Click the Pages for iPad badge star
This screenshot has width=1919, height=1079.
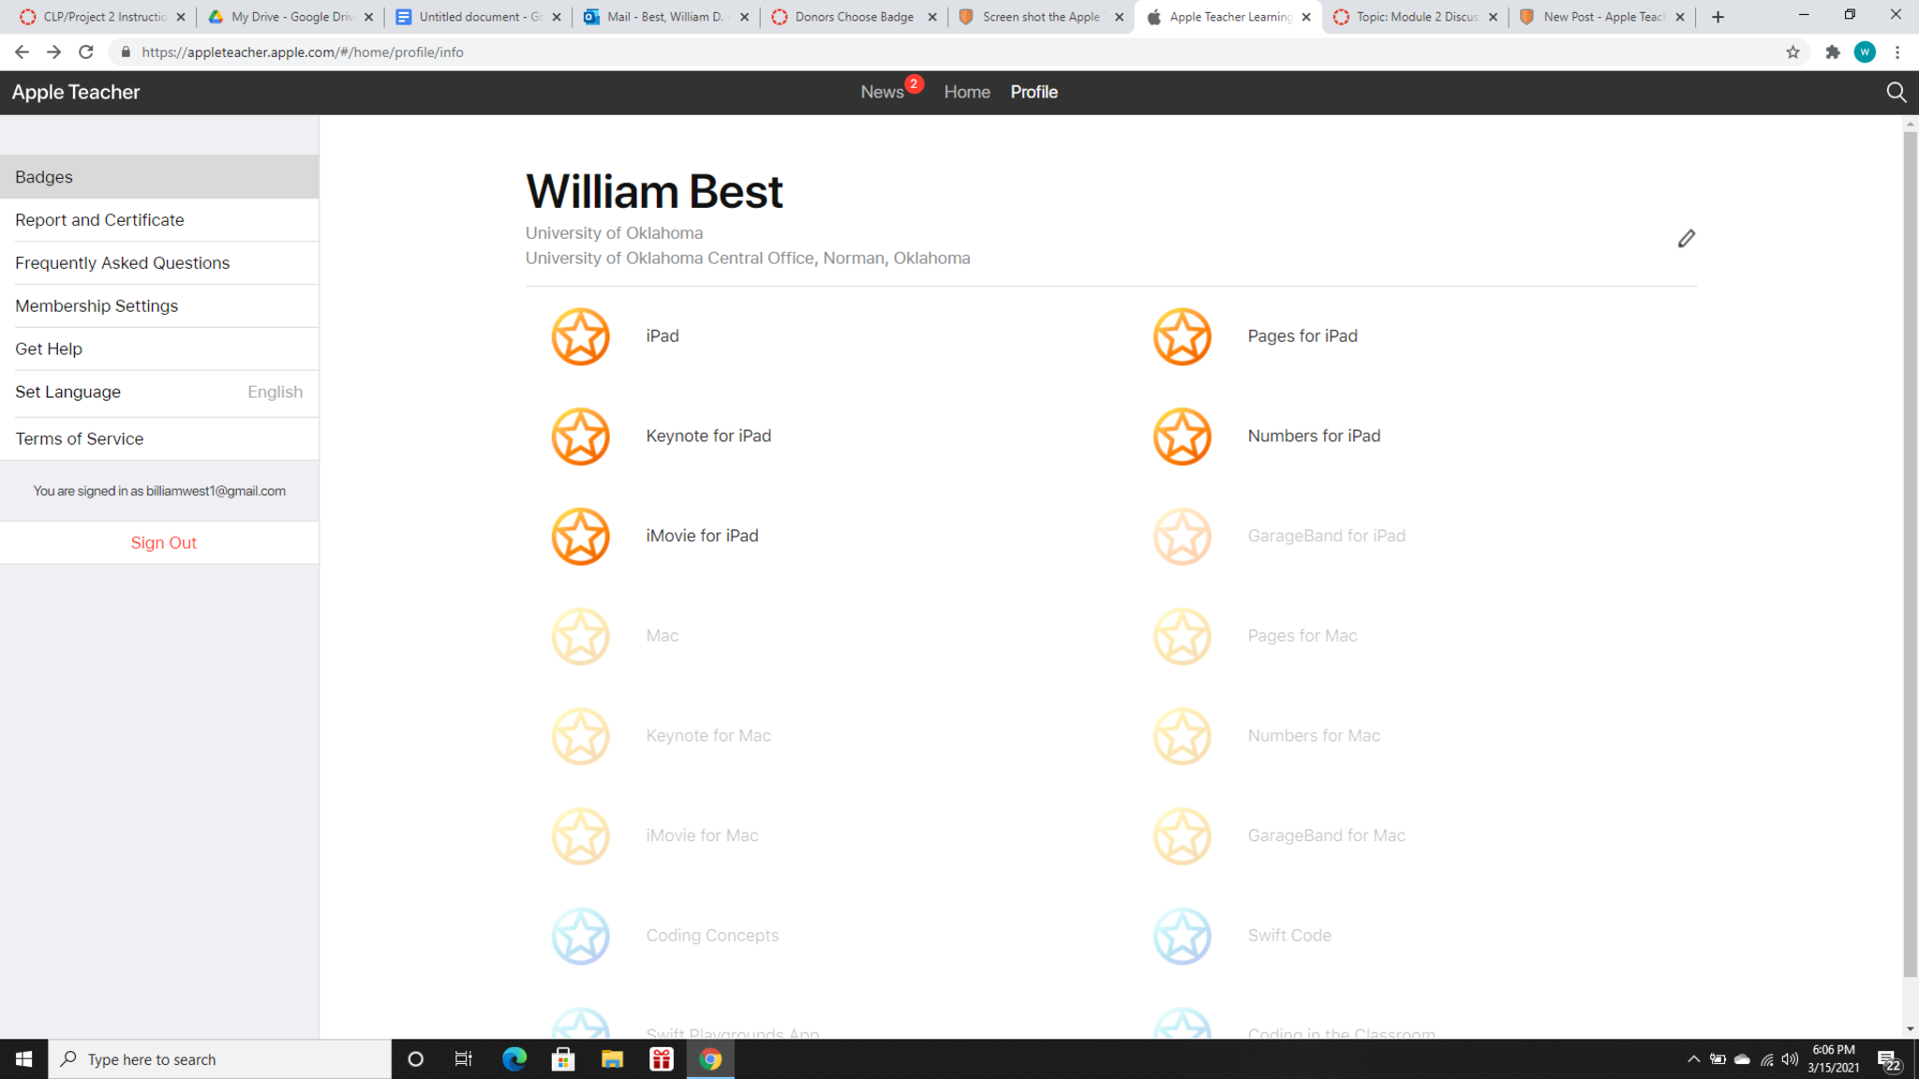[x=1182, y=336]
